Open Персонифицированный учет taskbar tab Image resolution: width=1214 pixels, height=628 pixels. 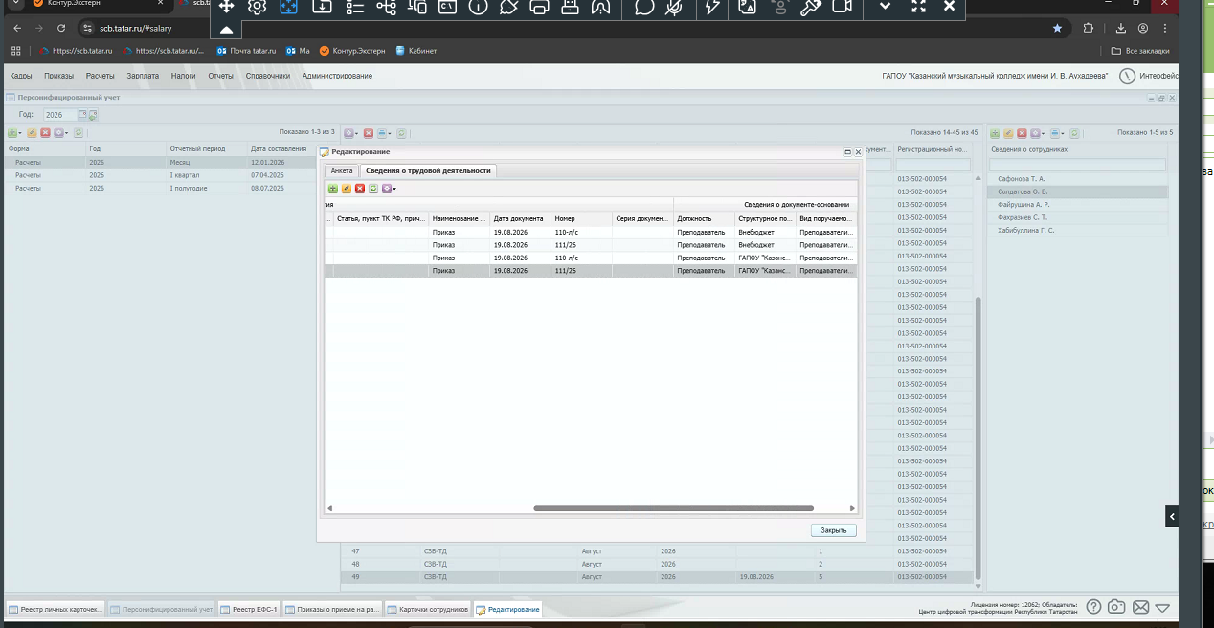point(161,609)
